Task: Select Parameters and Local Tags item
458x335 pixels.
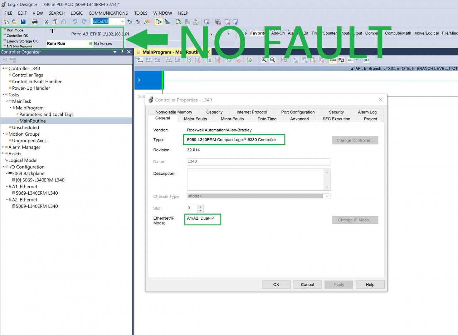Action: coord(46,114)
